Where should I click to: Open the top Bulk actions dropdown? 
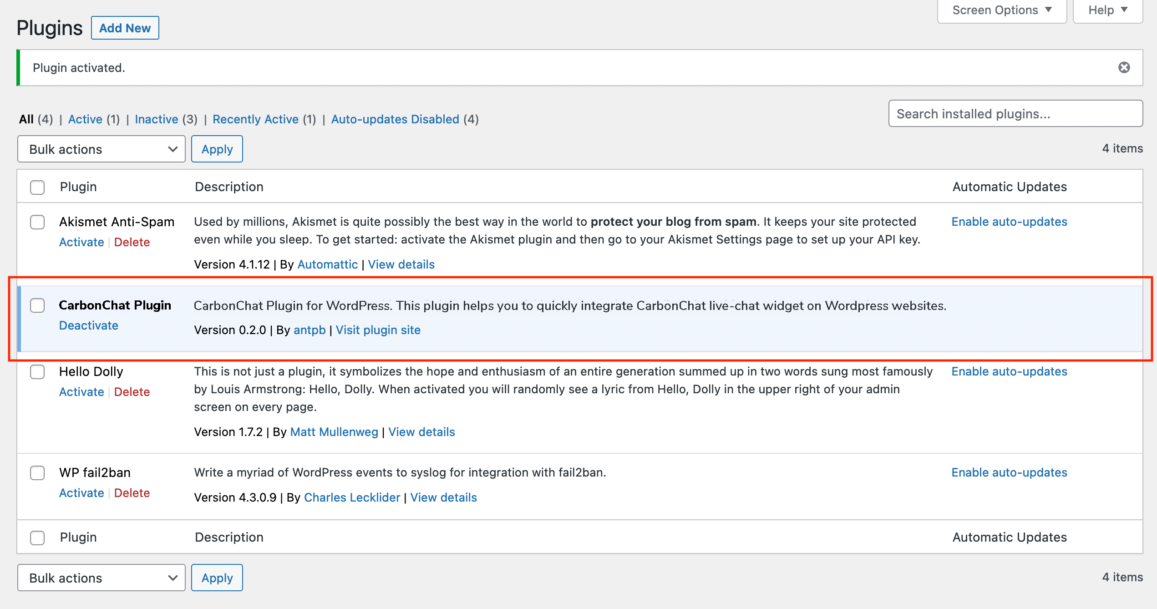tap(101, 149)
